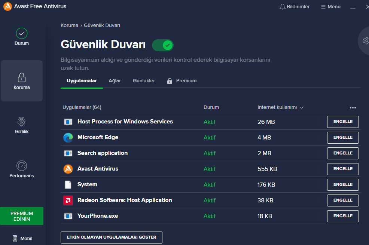Block Host Process for Windows Services
The height and width of the screenshot is (245, 369).
pyautogui.click(x=343, y=122)
